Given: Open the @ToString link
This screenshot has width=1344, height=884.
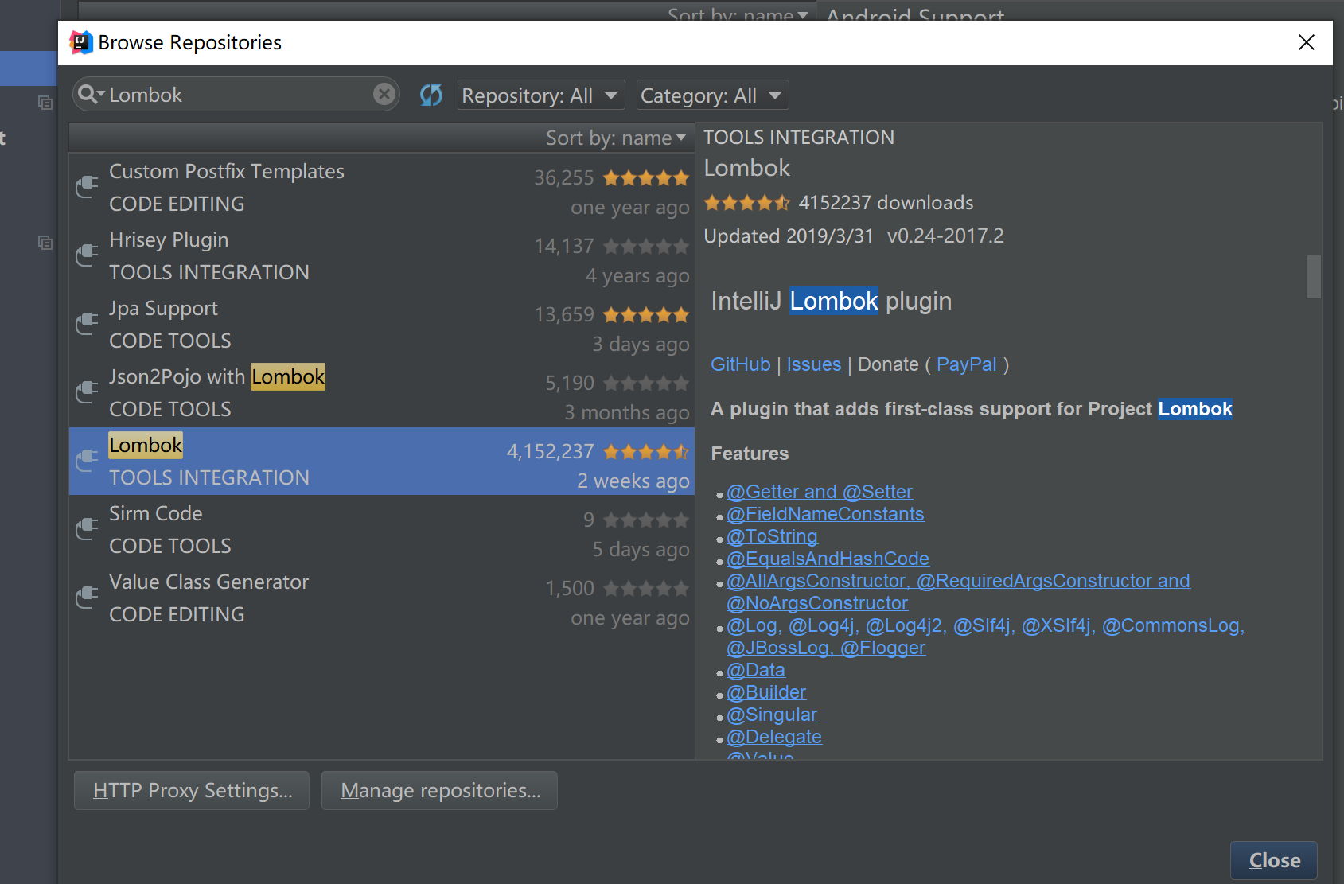Looking at the screenshot, I should [772, 536].
